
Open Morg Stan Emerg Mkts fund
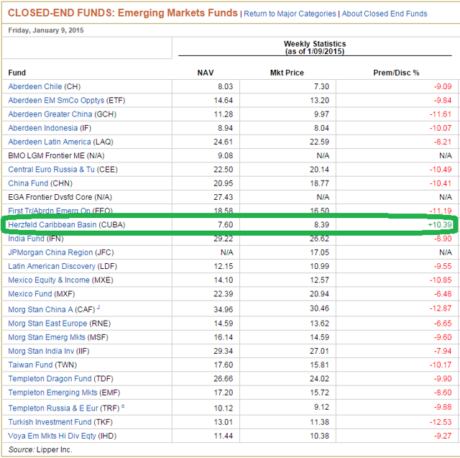(x=47, y=337)
